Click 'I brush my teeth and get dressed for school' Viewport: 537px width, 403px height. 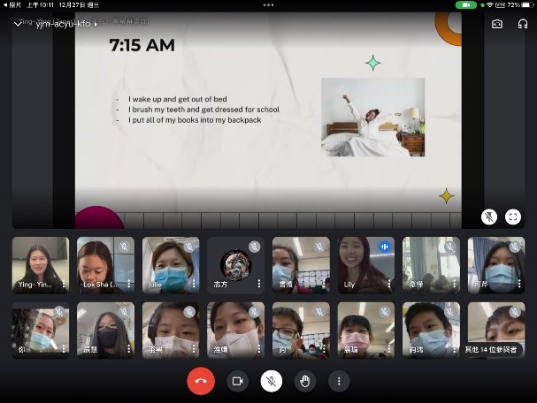point(203,110)
